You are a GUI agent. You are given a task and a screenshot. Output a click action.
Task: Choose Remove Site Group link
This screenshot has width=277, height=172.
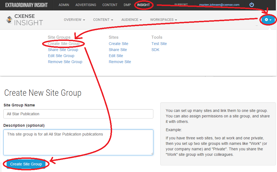pyautogui.click(x=65, y=62)
